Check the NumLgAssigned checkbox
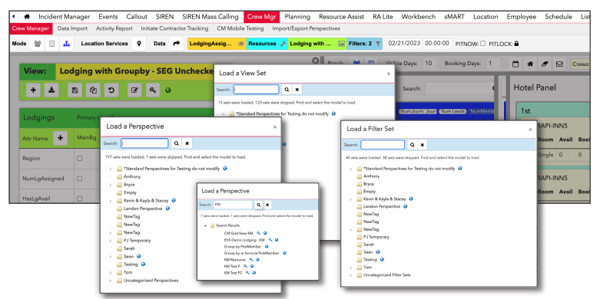 (x=80, y=179)
